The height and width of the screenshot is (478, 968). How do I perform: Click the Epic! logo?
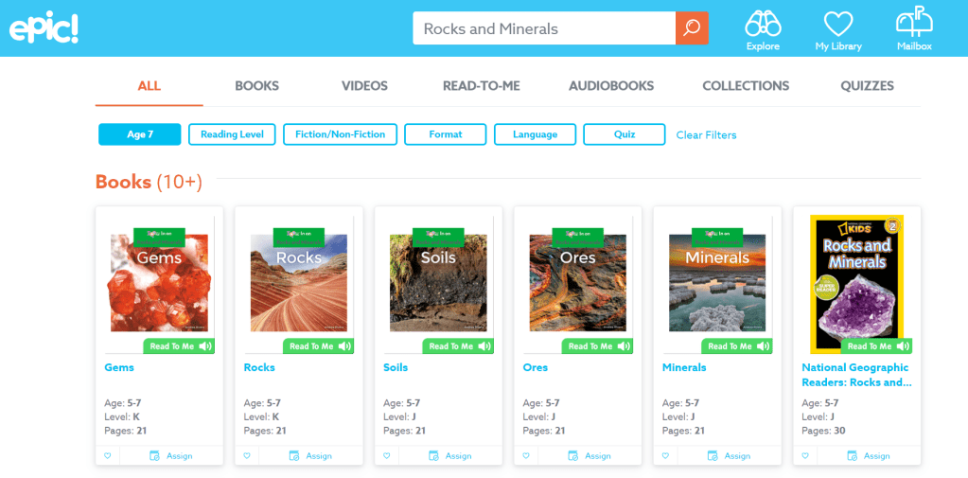(44, 29)
